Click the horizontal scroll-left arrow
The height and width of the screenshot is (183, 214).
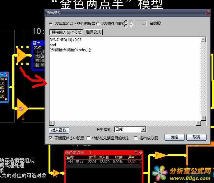pyautogui.click(x=52, y=123)
